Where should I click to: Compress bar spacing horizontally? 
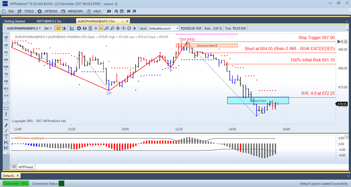tap(124, 28)
